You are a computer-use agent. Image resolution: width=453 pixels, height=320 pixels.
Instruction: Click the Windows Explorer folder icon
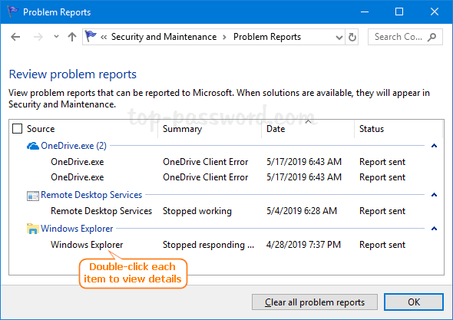tap(33, 229)
